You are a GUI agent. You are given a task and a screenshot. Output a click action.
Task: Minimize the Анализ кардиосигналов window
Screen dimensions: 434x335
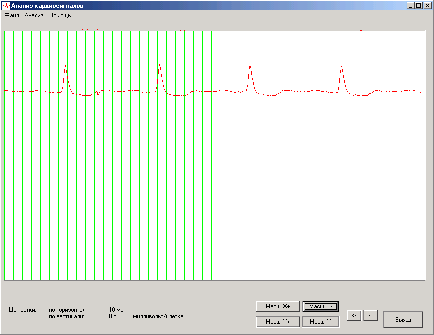[410, 6]
